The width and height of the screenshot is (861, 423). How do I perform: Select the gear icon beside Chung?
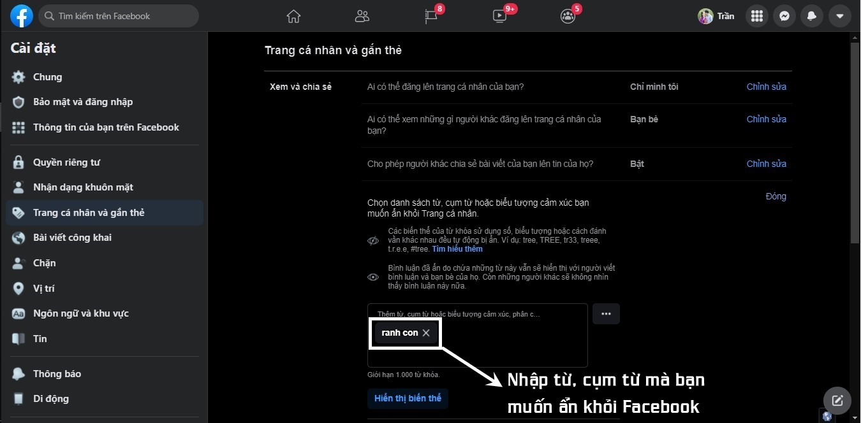[x=18, y=76]
